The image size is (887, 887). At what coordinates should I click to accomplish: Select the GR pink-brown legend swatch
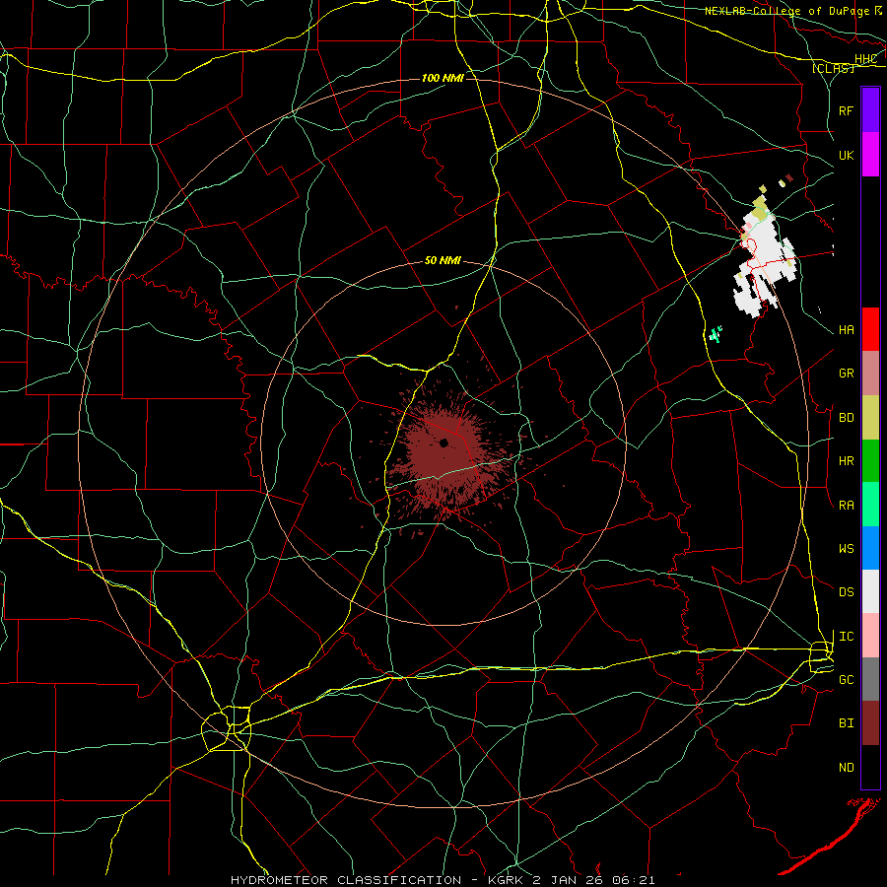(x=870, y=374)
